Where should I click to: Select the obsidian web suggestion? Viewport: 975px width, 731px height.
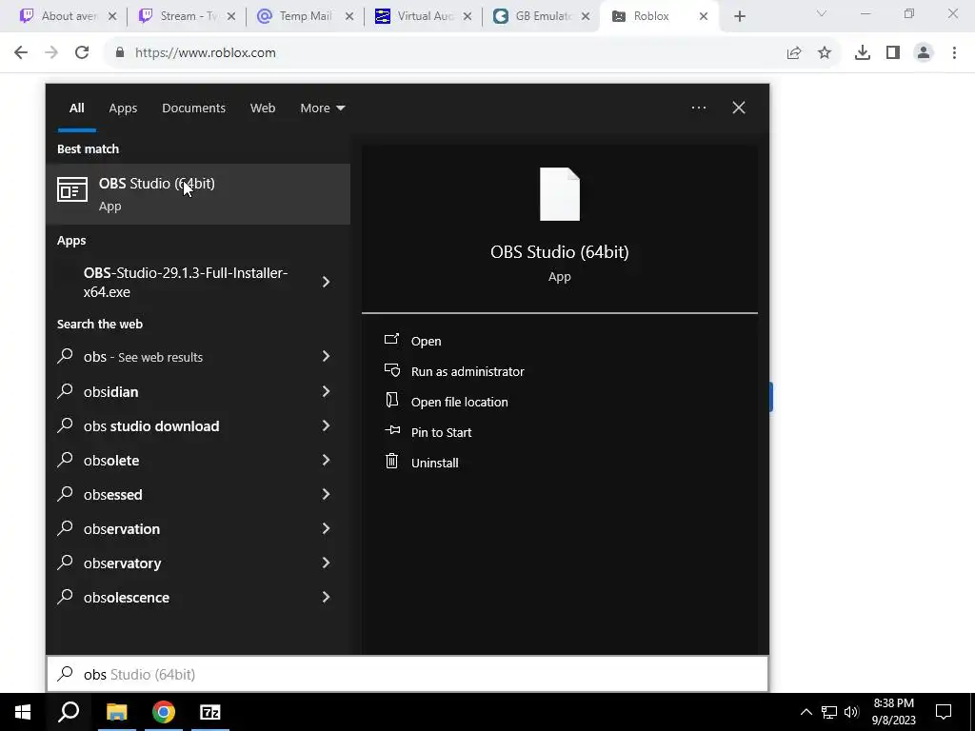pos(110,392)
